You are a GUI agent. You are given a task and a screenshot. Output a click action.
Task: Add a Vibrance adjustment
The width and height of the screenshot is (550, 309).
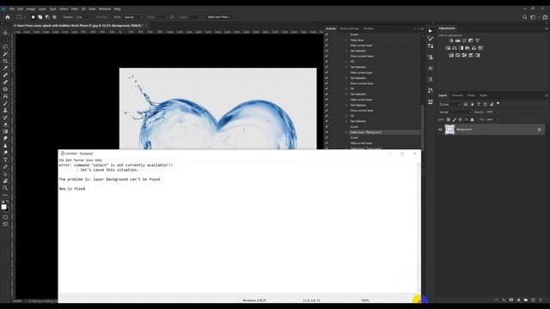478,40
